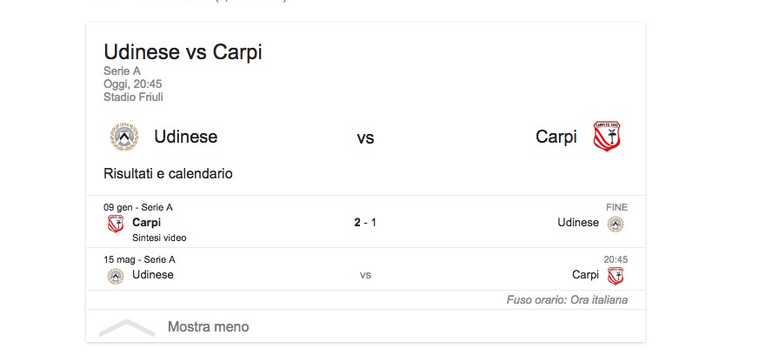Open the Sintesi video link
This screenshot has height=362, width=766.
point(159,238)
